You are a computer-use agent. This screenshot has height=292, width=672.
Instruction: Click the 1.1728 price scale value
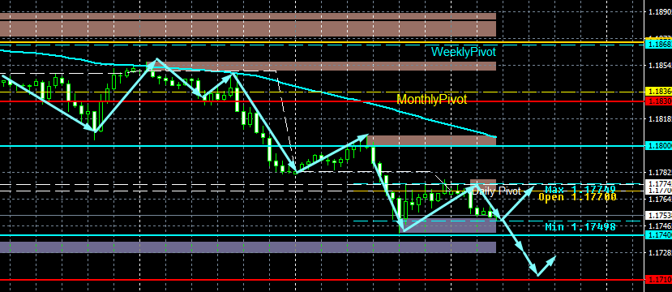pyautogui.click(x=661, y=252)
